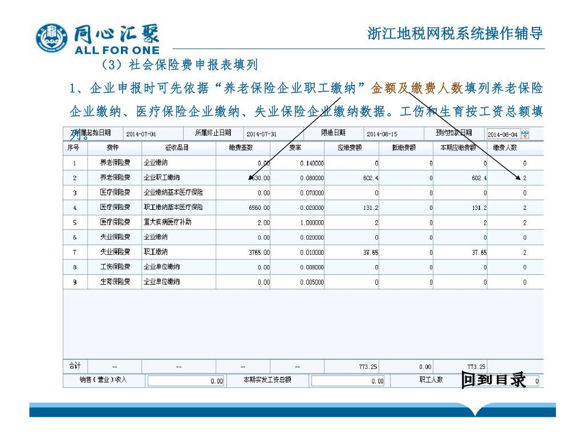Open the calendar picker beside 预约扣款日期
The width and height of the screenshot is (584, 438).
click(x=525, y=134)
